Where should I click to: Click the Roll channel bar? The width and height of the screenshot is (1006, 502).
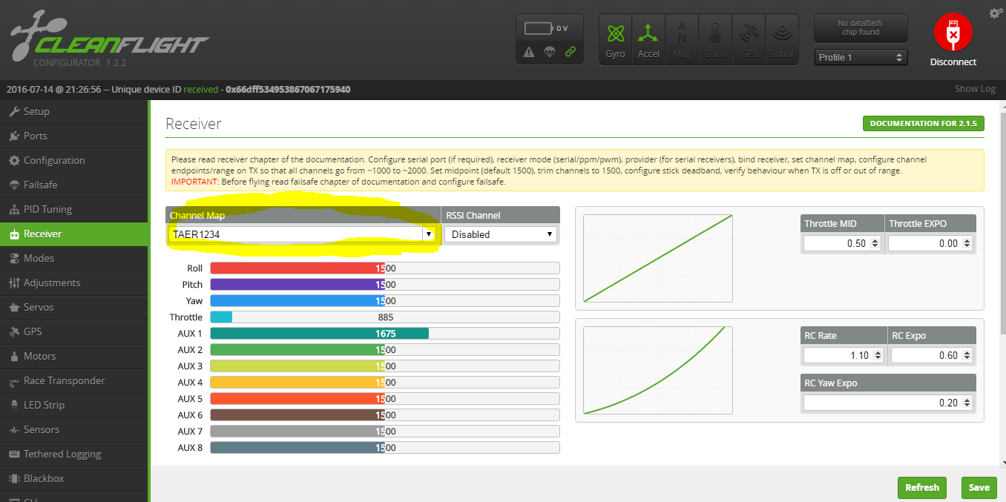point(385,268)
